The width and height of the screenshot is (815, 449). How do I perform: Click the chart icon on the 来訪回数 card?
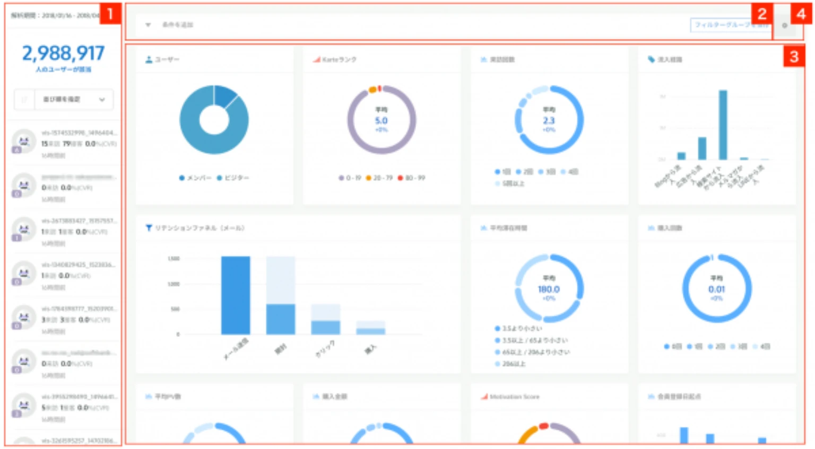[x=484, y=60]
